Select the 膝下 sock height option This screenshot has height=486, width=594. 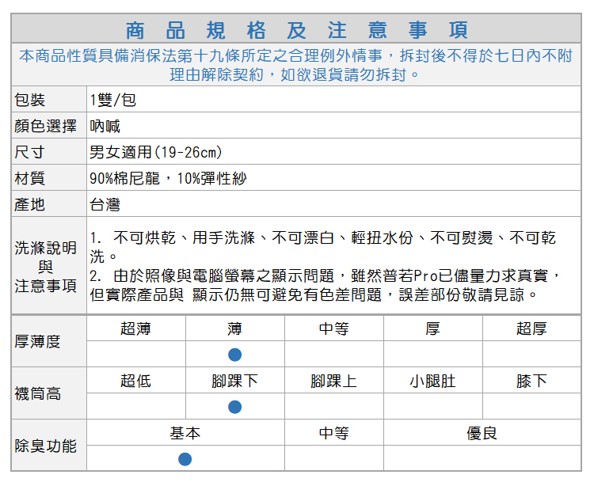point(531,381)
